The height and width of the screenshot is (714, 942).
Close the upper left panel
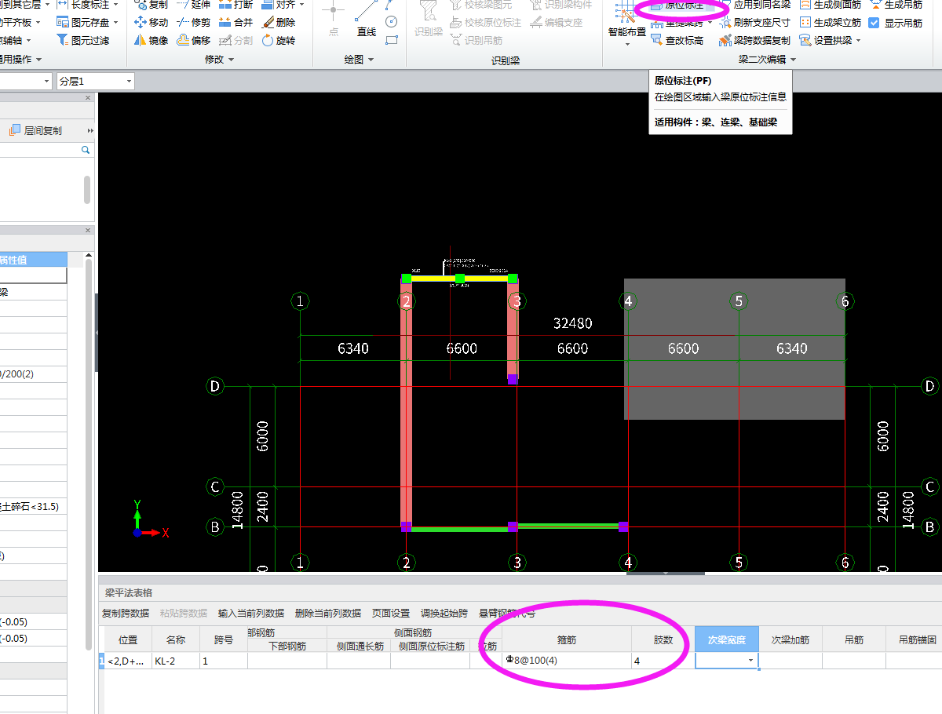point(88,99)
